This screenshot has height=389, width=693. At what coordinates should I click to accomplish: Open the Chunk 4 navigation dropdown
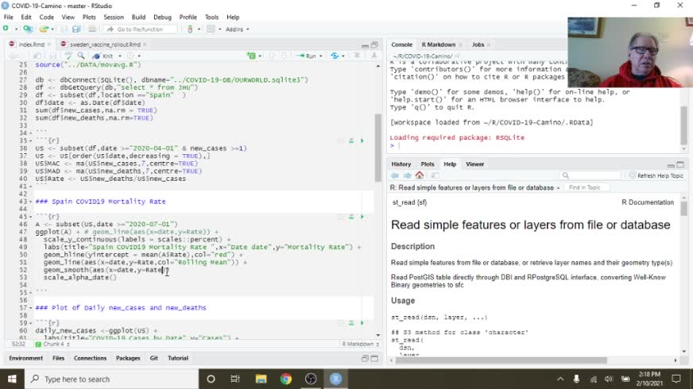click(x=52, y=344)
